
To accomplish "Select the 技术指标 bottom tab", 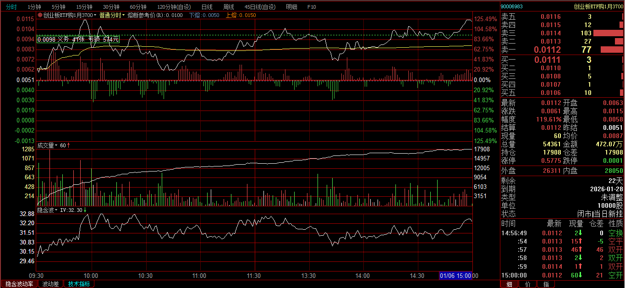I will (79, 284).
